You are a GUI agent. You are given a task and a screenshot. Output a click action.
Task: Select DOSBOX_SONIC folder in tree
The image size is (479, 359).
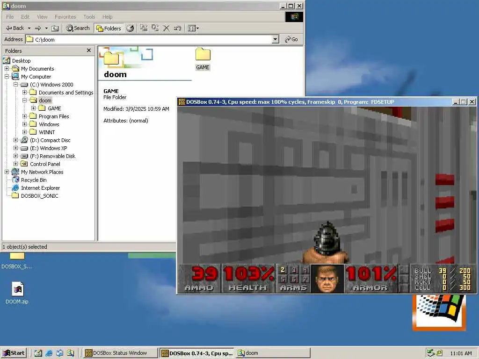point(39,196)
